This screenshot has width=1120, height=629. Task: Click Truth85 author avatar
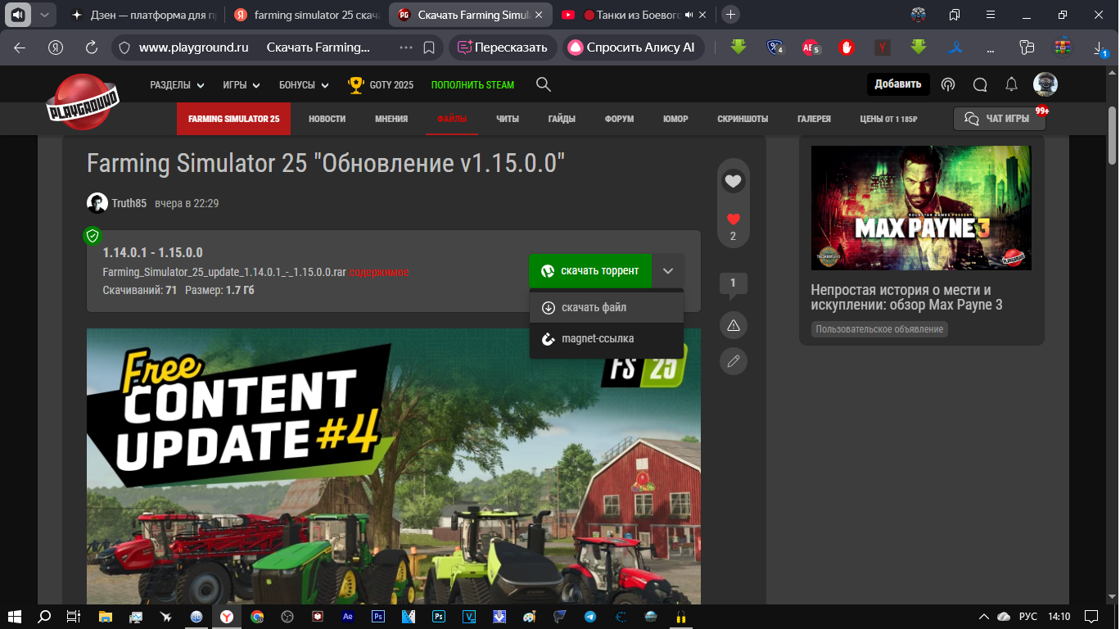pyautogui.click(x=97, y=203)
